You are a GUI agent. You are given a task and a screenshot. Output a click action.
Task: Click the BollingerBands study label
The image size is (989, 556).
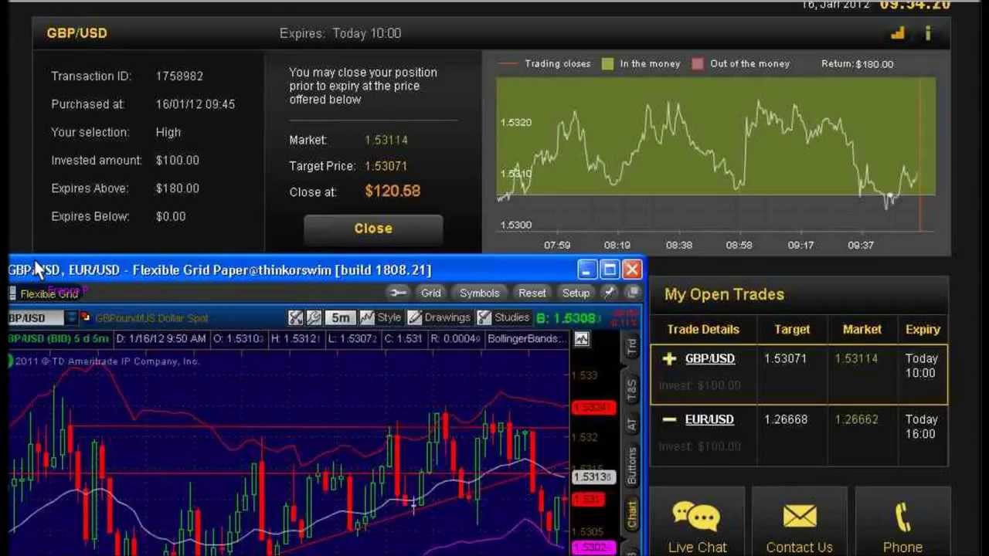click(526, 338)
